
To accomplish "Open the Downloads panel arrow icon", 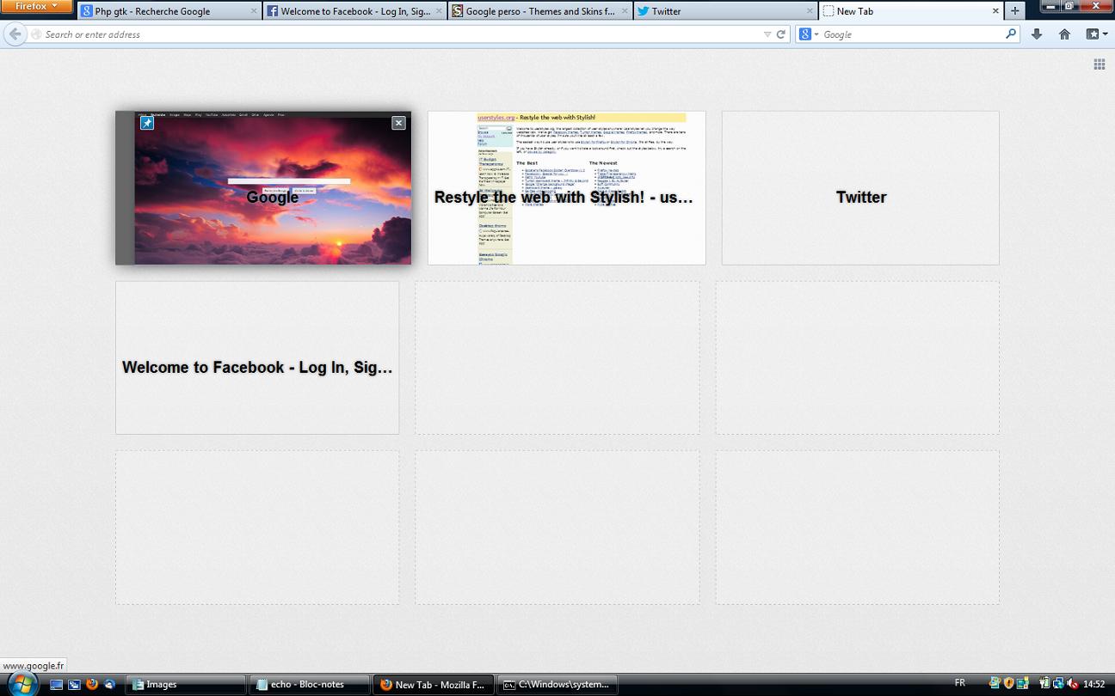I will [1037, 34].
